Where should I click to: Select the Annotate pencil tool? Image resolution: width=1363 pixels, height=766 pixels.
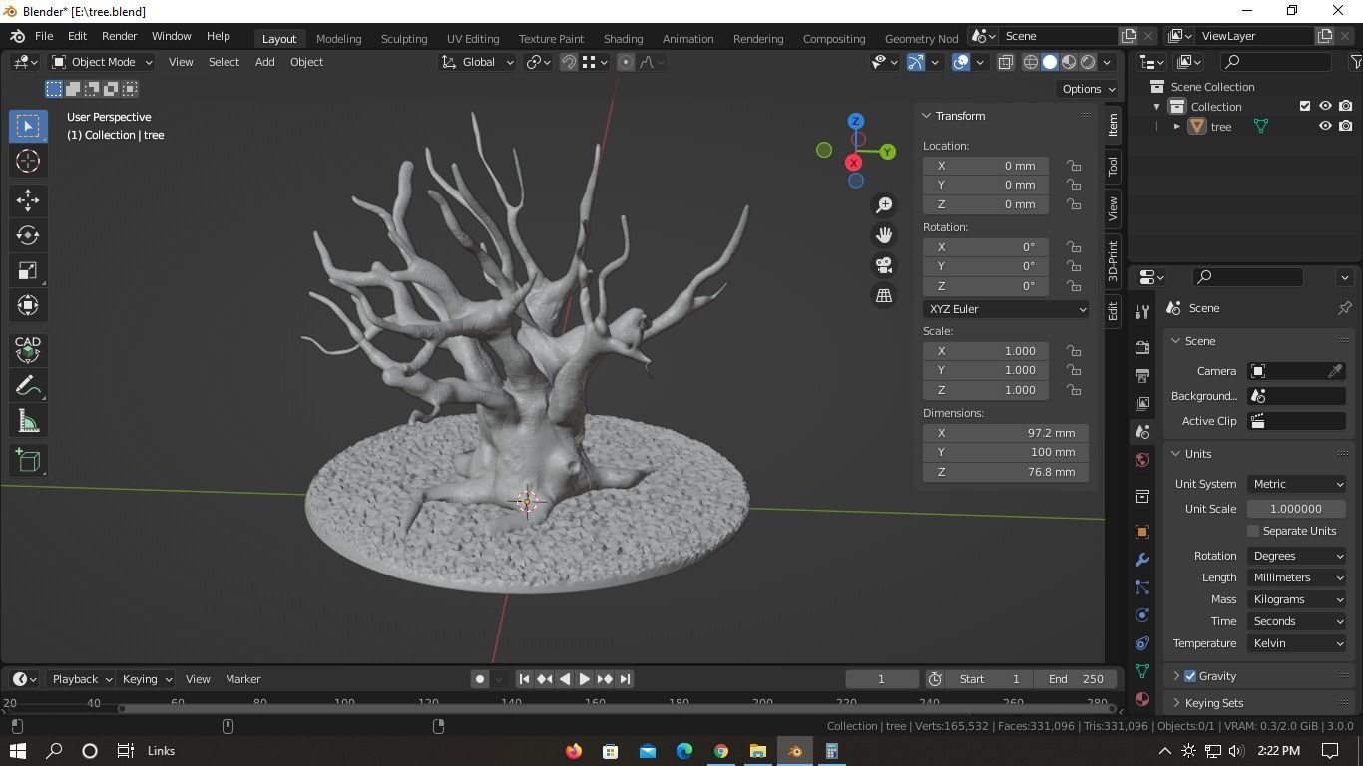pos(28,386)
